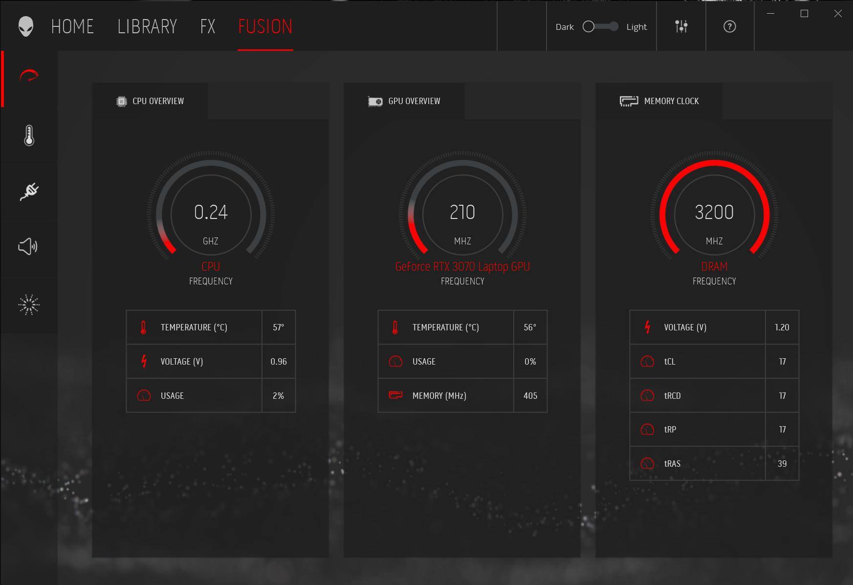Open the settings sliders icon

(x=681, y=26)
